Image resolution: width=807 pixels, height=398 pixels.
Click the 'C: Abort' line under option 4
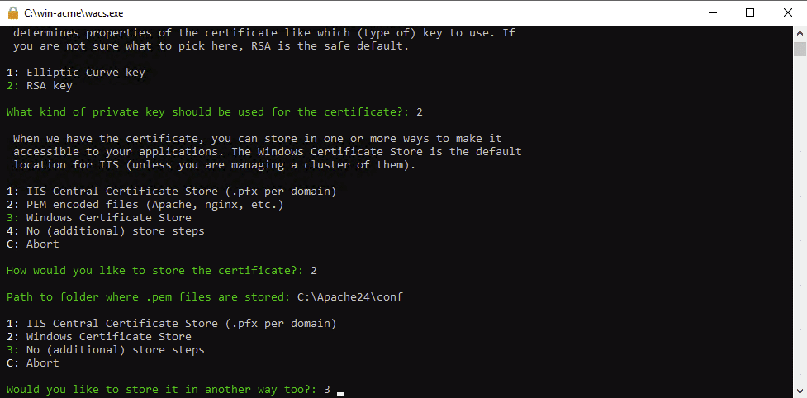33,244
